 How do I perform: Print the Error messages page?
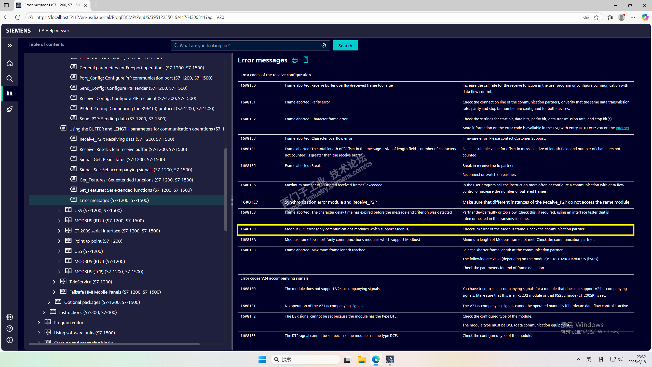click(295, 60)
